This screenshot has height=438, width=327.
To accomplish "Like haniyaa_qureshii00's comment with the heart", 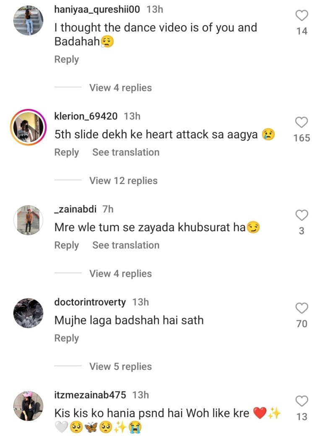I will tap(302, 16).
